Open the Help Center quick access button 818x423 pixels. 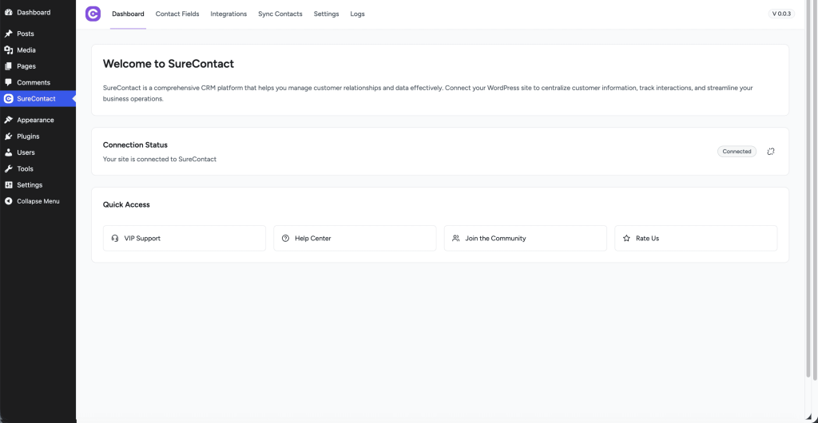(355, 238)
